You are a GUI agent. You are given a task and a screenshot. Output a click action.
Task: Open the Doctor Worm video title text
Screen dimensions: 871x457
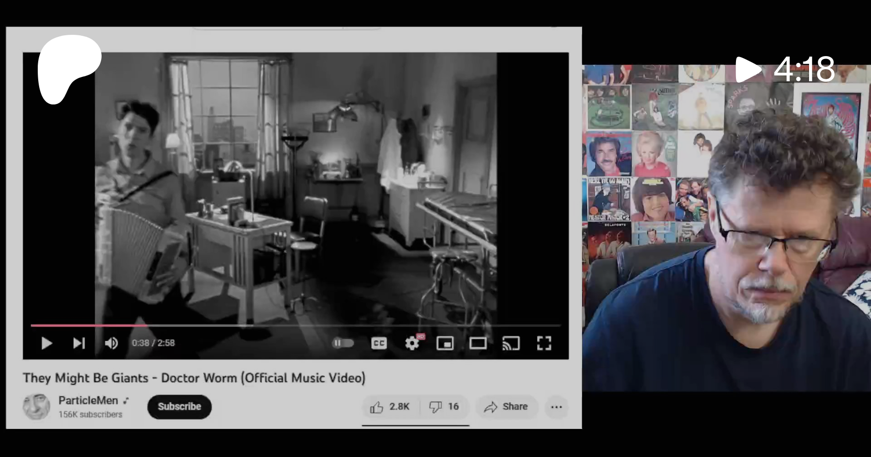point(194,378)
